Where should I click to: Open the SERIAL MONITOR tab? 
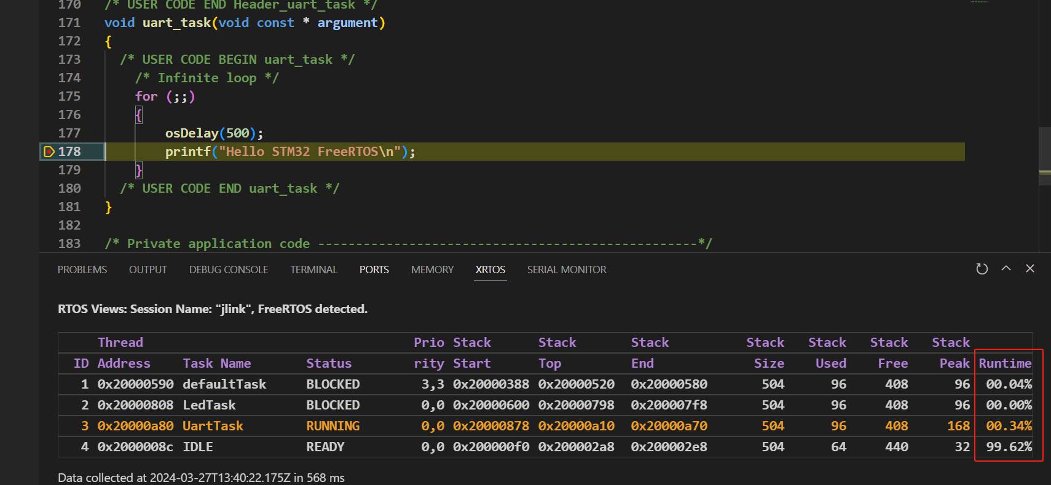[x=567, y=270]
